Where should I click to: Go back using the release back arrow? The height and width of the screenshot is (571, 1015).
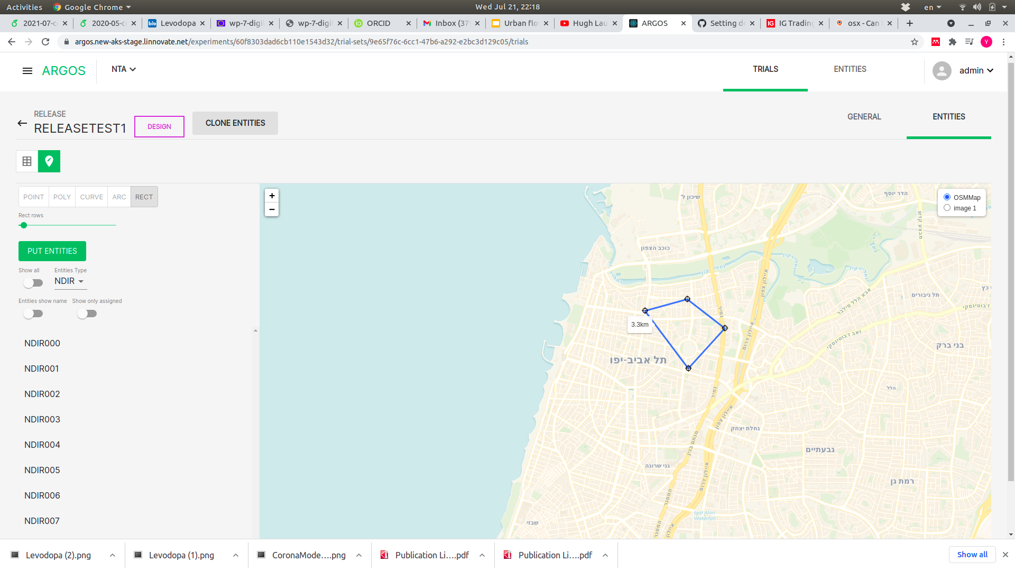[22, 123]
